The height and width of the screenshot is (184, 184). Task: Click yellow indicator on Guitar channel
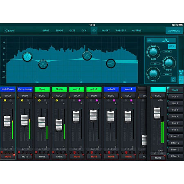click(56, 101)
